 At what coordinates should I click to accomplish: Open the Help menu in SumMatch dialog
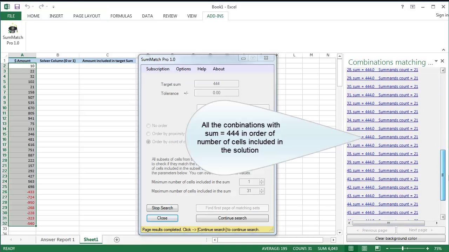tap(202, 69)
